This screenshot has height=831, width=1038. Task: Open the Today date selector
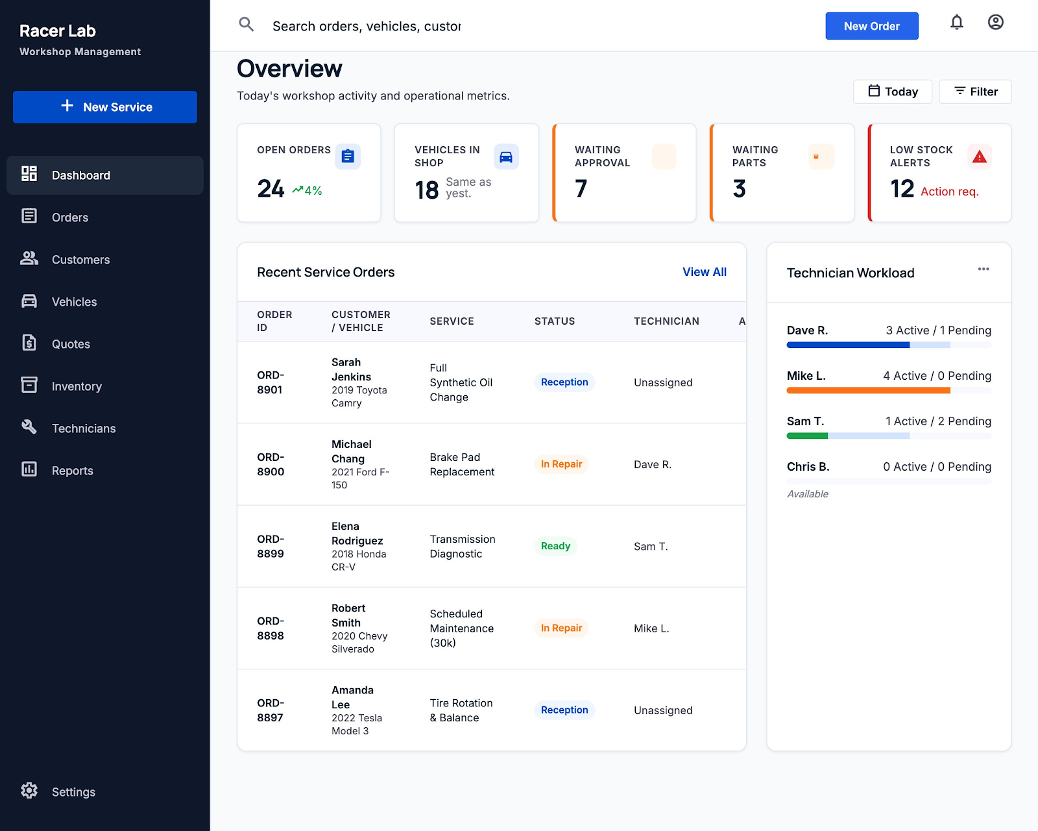(x=893, y=92)
